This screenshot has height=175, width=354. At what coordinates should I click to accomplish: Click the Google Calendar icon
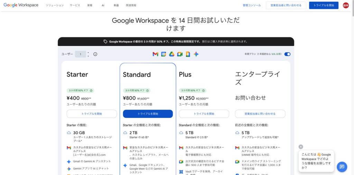tap(164, 54)
